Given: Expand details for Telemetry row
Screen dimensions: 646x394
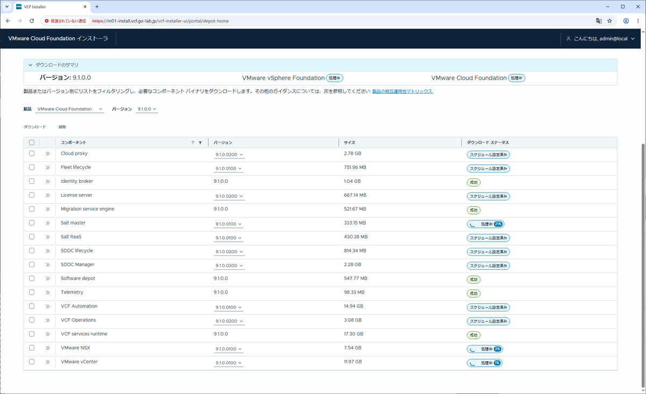Looking at the screenshot, I should tap(47, 292).
